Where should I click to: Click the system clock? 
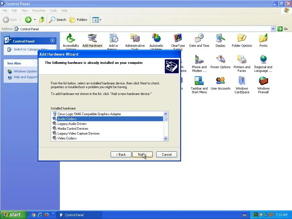point(281,215)
